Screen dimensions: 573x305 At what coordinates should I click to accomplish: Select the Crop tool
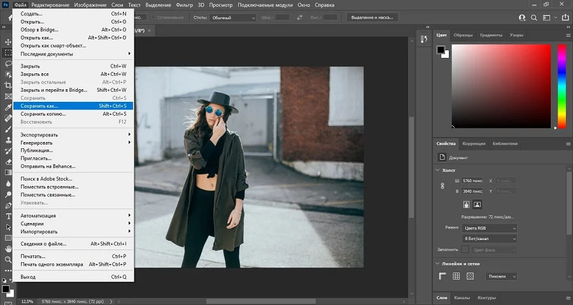point(8,85)
